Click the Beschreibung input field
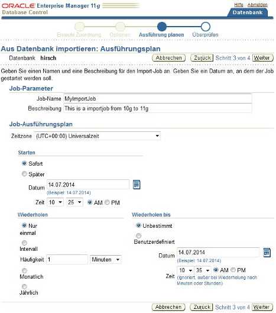 coord(158,108)
